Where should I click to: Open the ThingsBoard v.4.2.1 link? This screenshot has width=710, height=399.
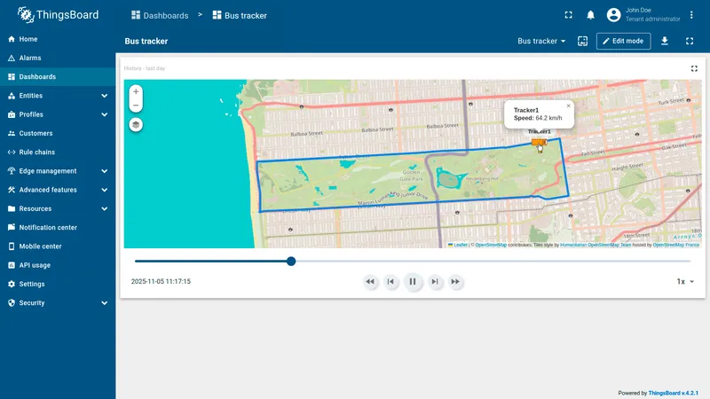coord(674,393)
